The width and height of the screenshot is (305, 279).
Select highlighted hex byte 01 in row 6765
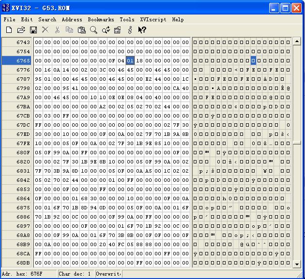click(130, 60)
